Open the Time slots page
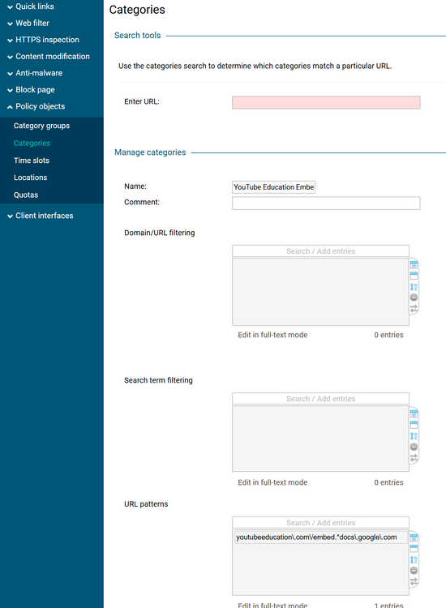 click(x=32, y=161)
